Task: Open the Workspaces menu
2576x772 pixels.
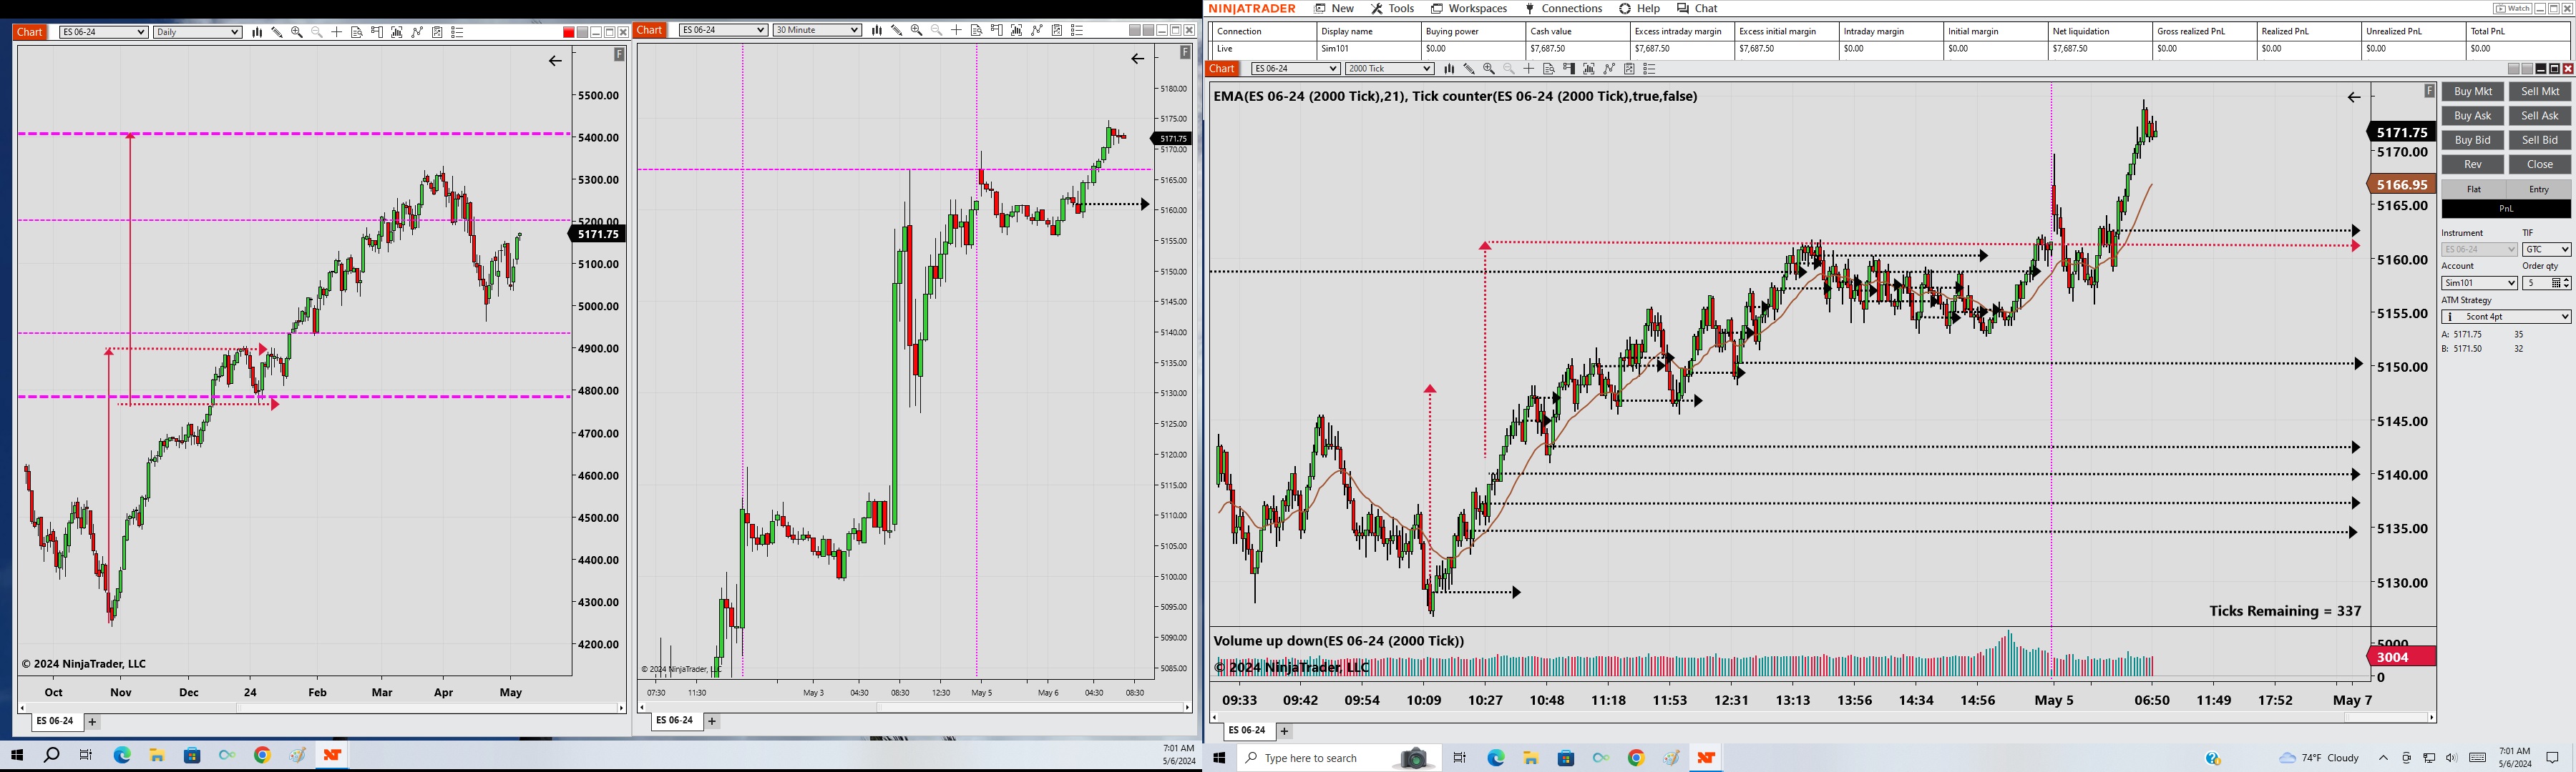Action: pyautogui.click(x=1469, y=8)
